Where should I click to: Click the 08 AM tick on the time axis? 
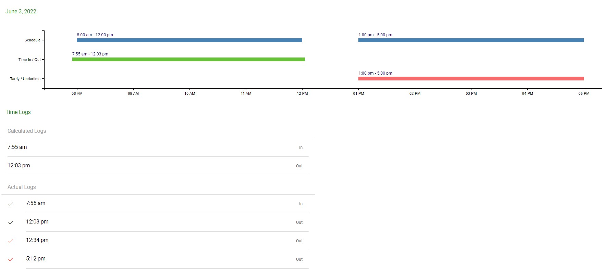(77, 93)
